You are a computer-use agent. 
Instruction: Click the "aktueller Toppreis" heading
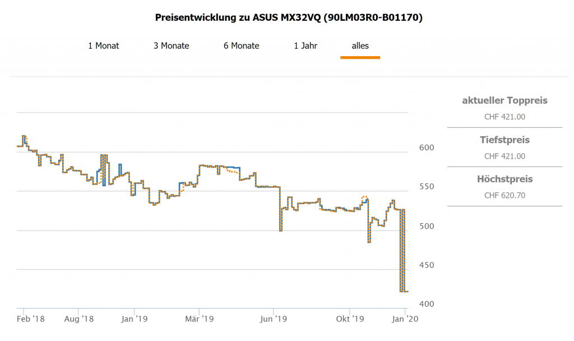pos(504,101)
